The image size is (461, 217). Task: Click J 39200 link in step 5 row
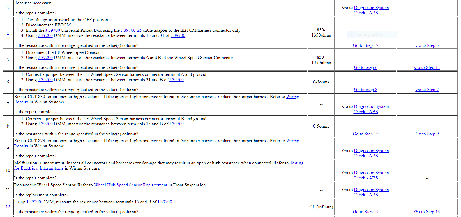(x=45, y=58)
